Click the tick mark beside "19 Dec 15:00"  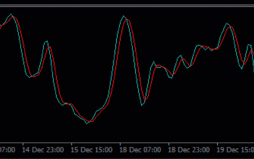pos(217,144)
